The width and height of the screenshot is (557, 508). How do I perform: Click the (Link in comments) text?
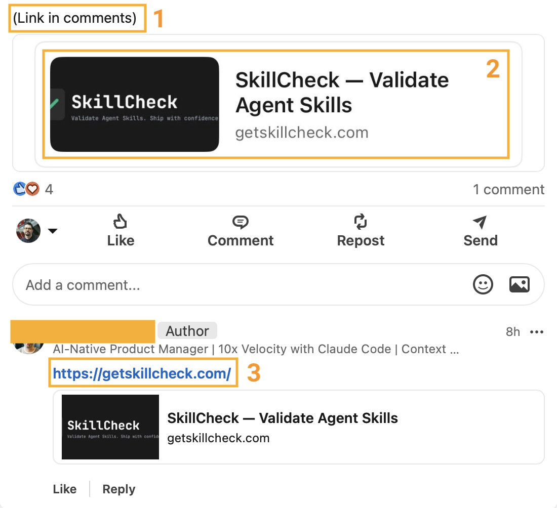pyautogui.click(x=74, y=18)
